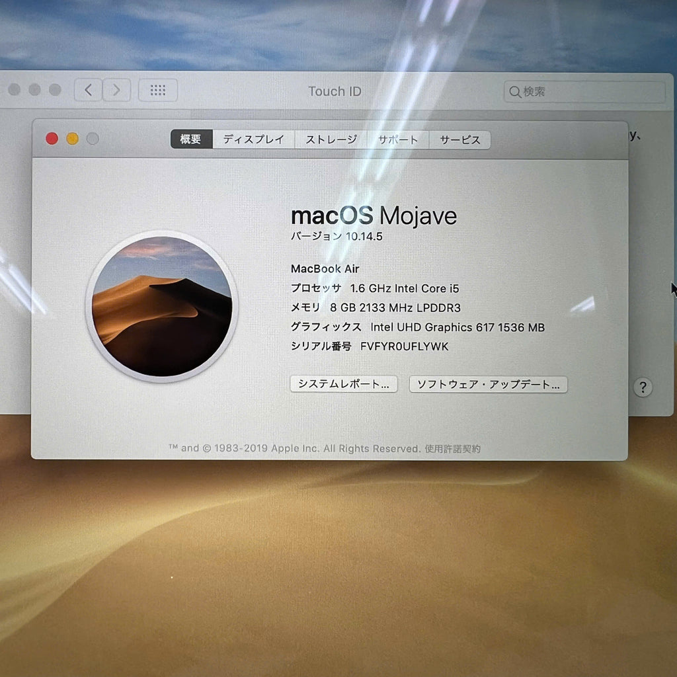Switch to the サービス tab

460,140
